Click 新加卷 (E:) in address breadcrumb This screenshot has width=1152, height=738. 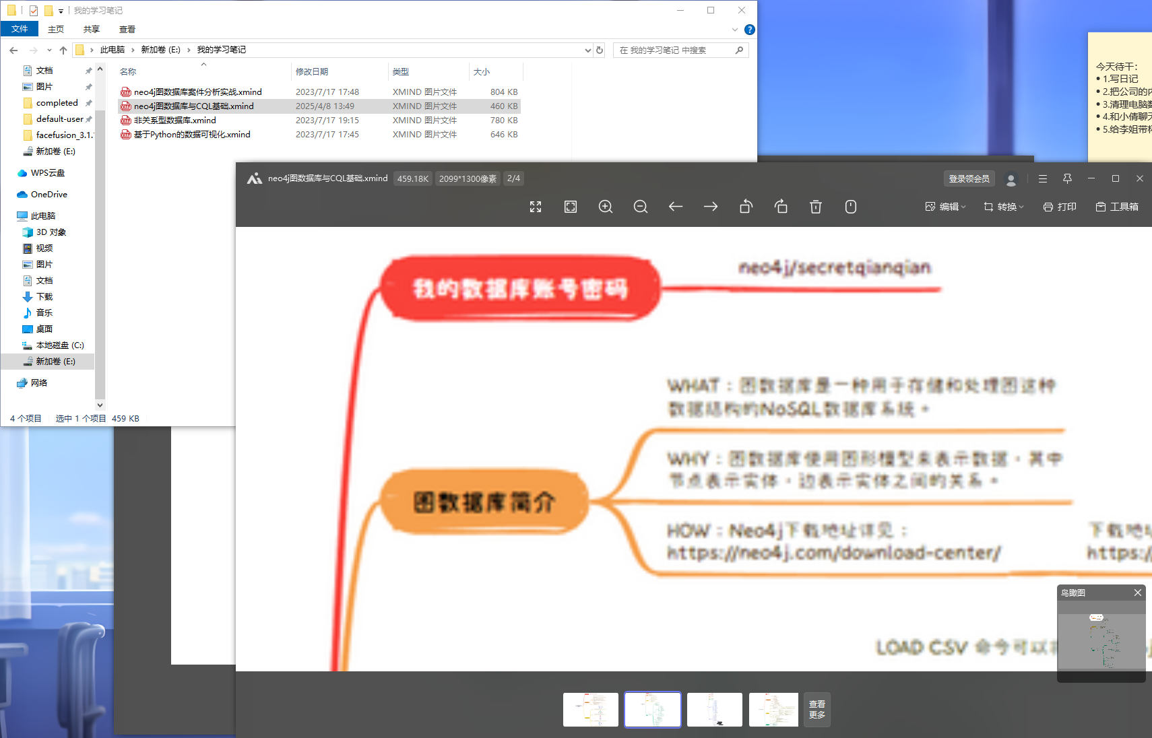pos(160,50)
